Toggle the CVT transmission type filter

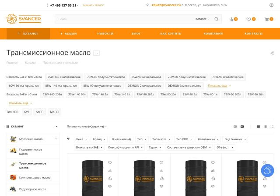tap(27, 112)
